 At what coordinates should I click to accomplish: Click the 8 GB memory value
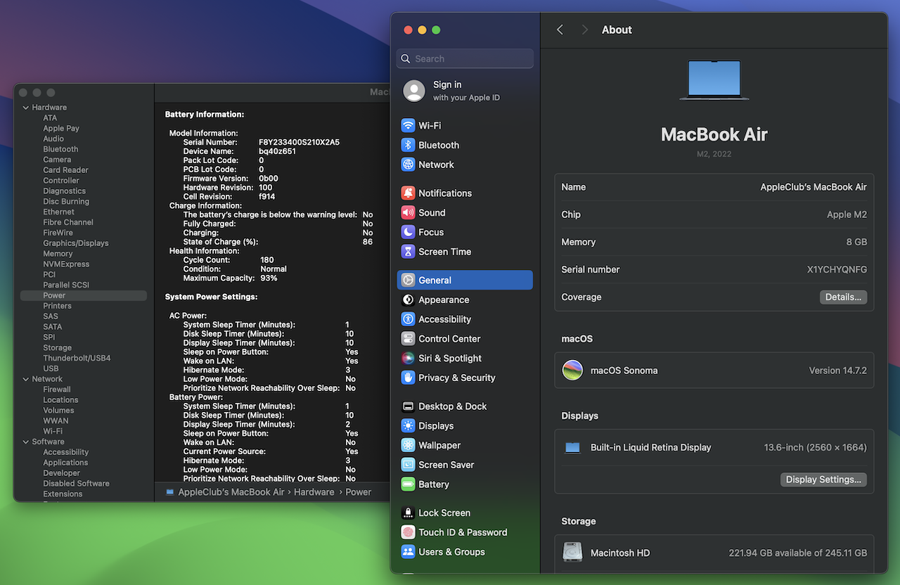(x=856, y=242)
